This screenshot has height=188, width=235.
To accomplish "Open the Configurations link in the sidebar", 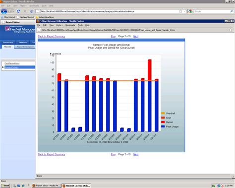I will (12, 63).
